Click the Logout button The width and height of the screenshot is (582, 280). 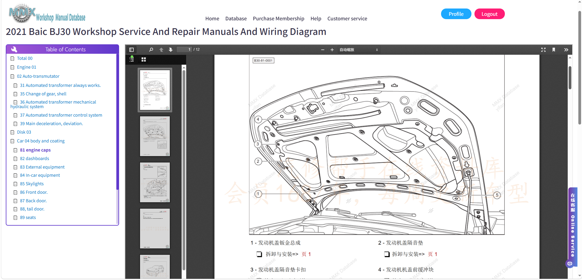(490, 14)
